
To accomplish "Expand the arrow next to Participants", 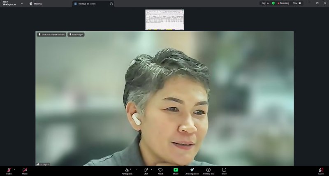I will (136, 169).
